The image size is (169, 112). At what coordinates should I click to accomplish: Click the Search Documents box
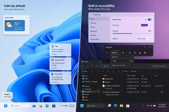coord(160,66)
